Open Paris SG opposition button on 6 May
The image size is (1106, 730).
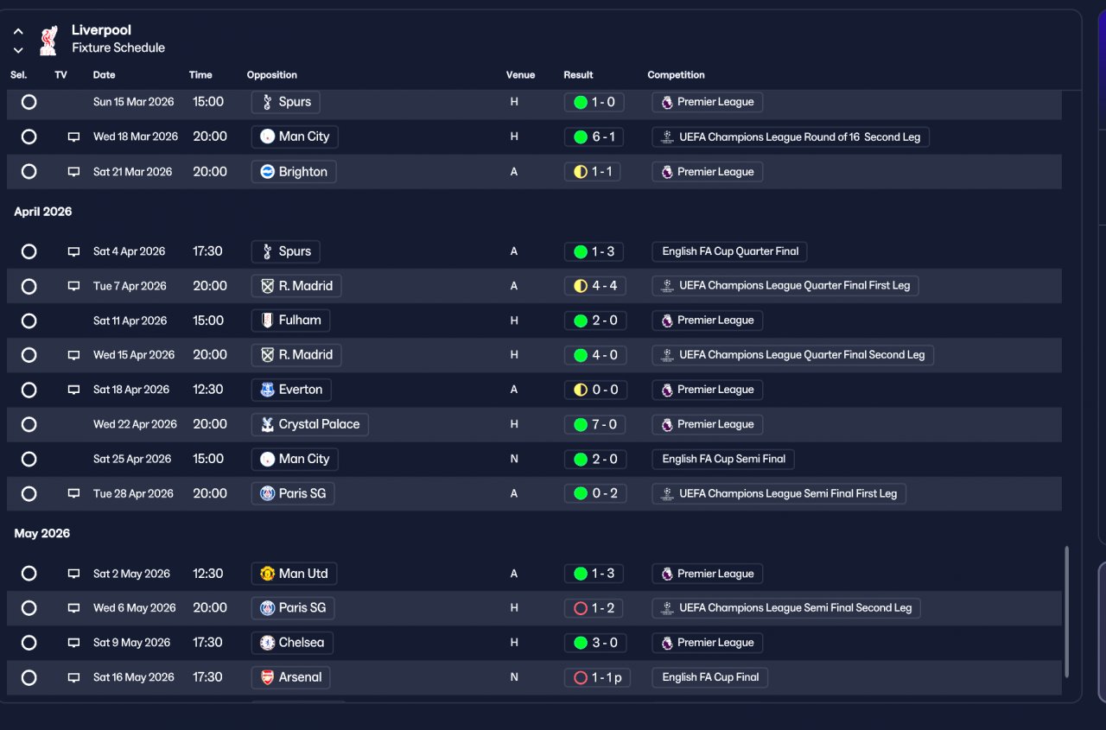coord(293,608)
